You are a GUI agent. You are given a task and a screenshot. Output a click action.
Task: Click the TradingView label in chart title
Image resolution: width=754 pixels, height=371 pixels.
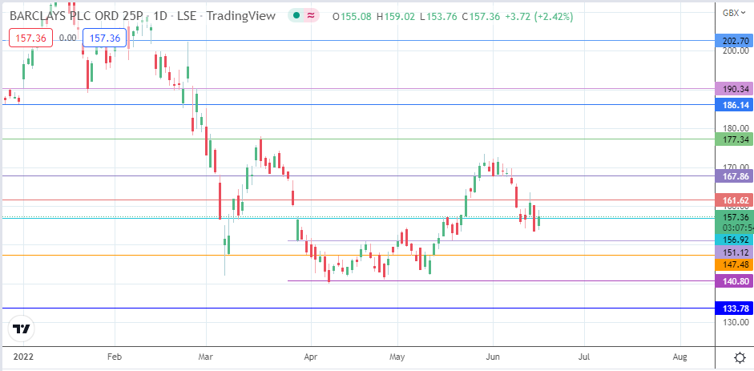pos(242,15)
